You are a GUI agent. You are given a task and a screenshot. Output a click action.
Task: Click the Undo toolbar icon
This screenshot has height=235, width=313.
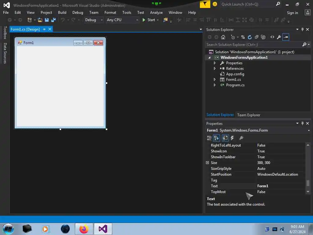point(63,20)
